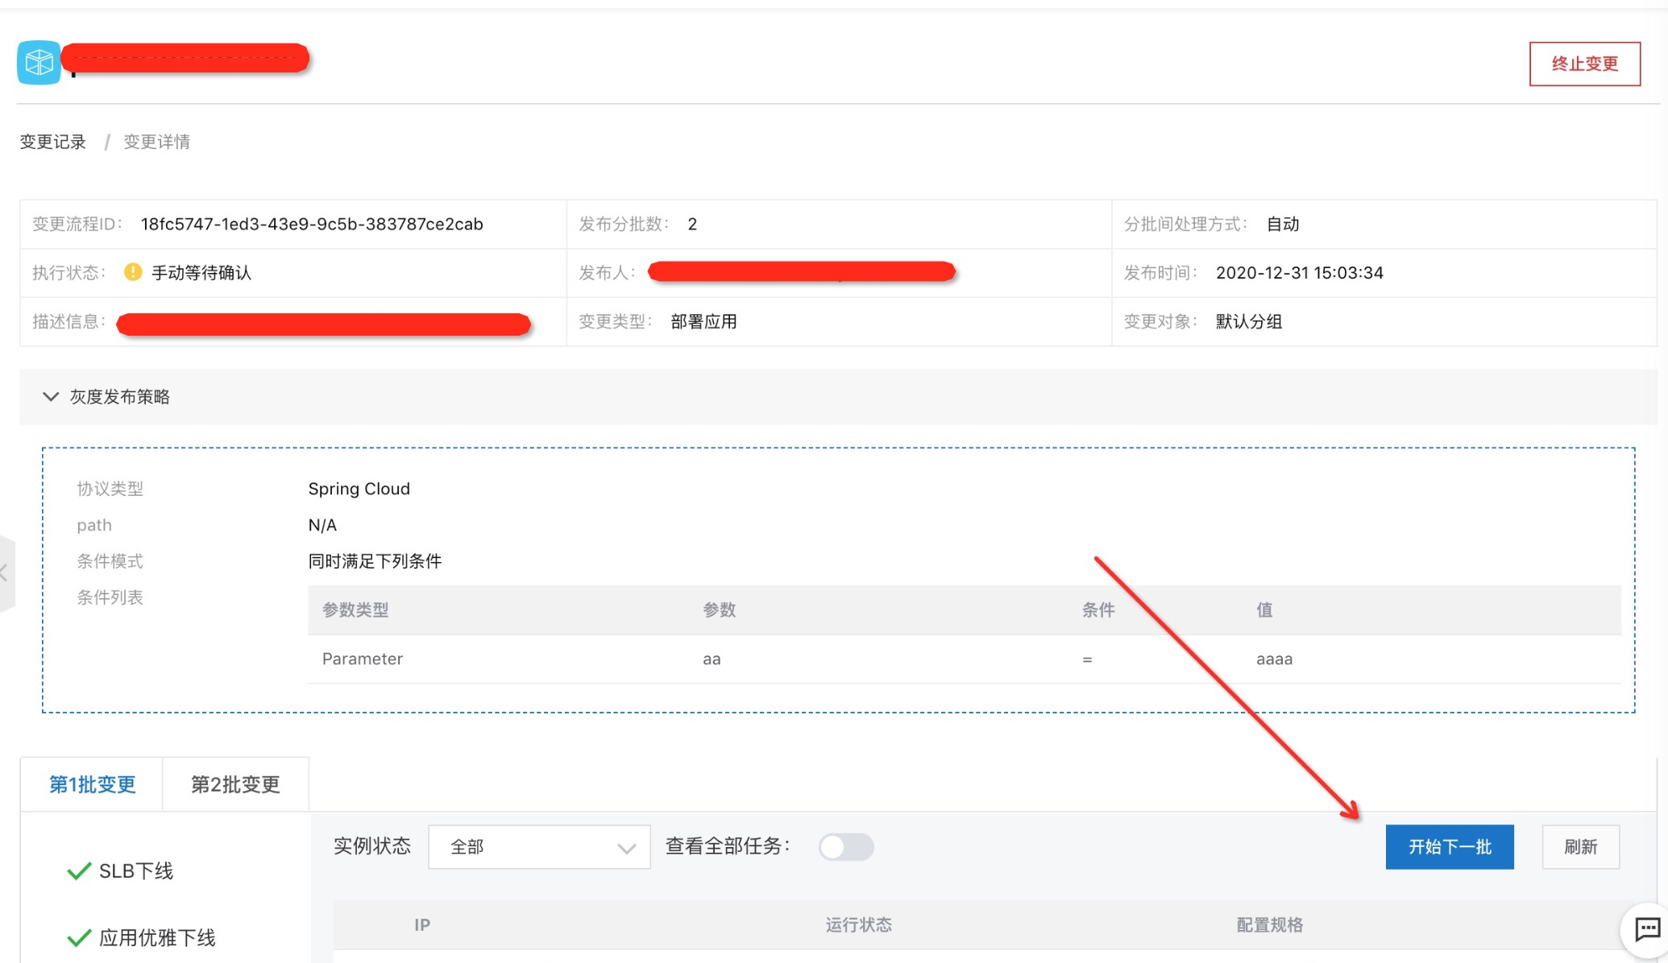Switch to the 第2批变更 tab
This screenshot has height=963, width=1668.
[x=235, y=784]
